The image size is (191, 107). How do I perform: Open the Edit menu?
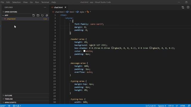click(x=8, y=2)
